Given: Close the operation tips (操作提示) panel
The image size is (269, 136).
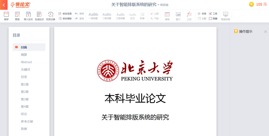Looking at the screenshot, I should coord(265,32).
